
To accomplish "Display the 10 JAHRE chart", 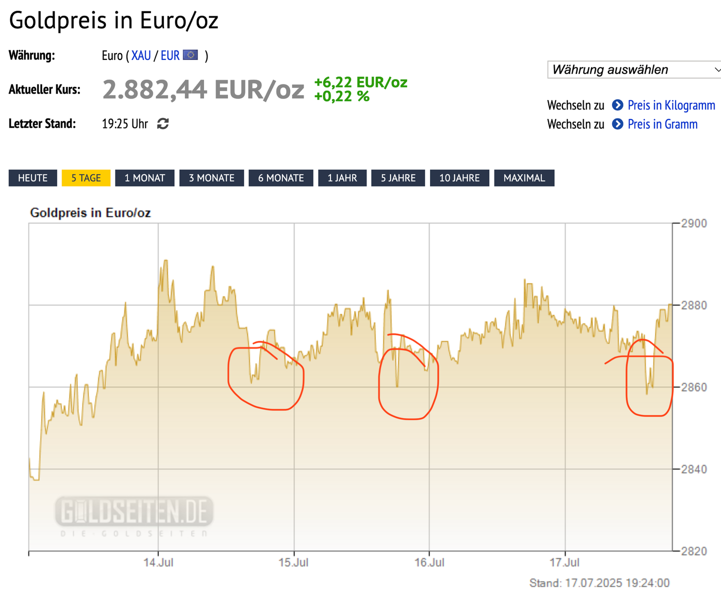I will point(459,178).
